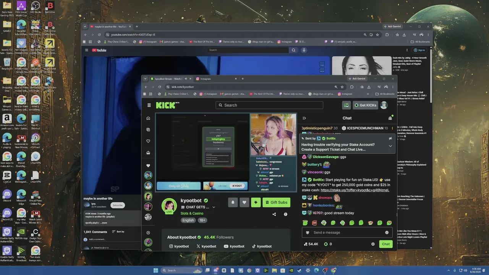This screenshot has height=275, width=489.
Task: Open the Sort by menu in YouTube comments
Action: pos(118,232)
